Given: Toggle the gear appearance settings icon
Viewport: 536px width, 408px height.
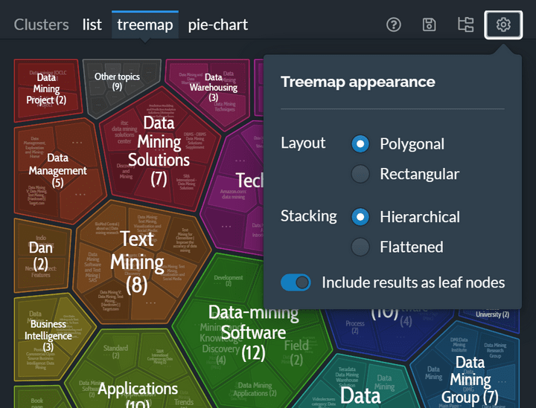Looking at the screenshot, I should point(503,25).
